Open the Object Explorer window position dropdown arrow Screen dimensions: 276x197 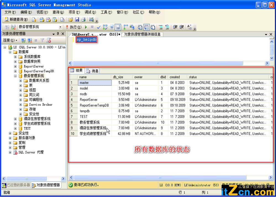53,34
